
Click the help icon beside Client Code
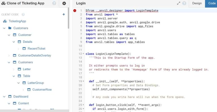[23, 14]
